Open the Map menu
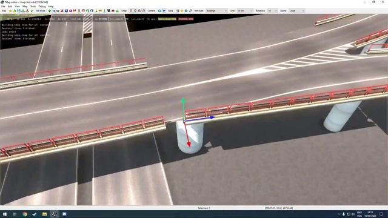388x218 pixels. tap(25, 7)
